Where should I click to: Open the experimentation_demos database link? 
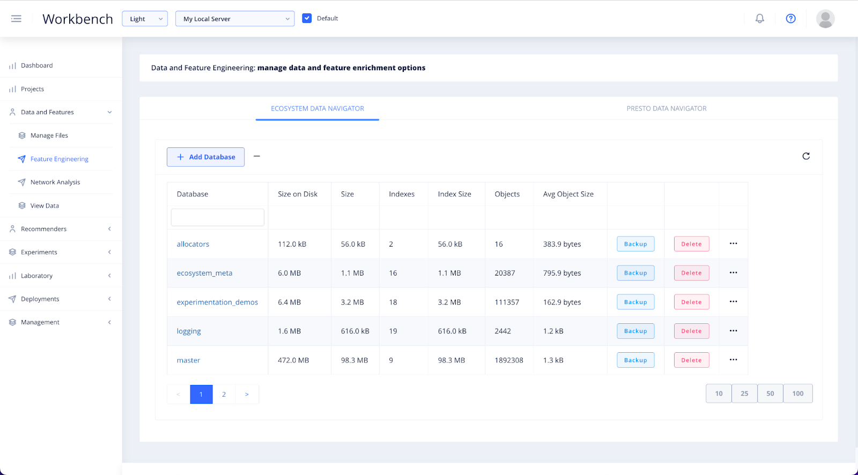217,302
